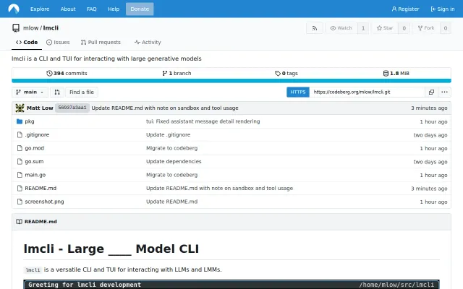
Task: Open the Help navigation link
Action: coord(114,9)
